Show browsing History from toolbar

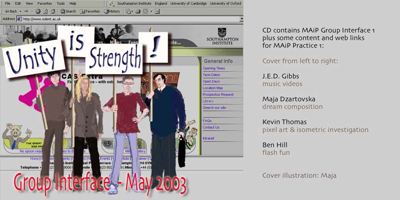(112, 11)
